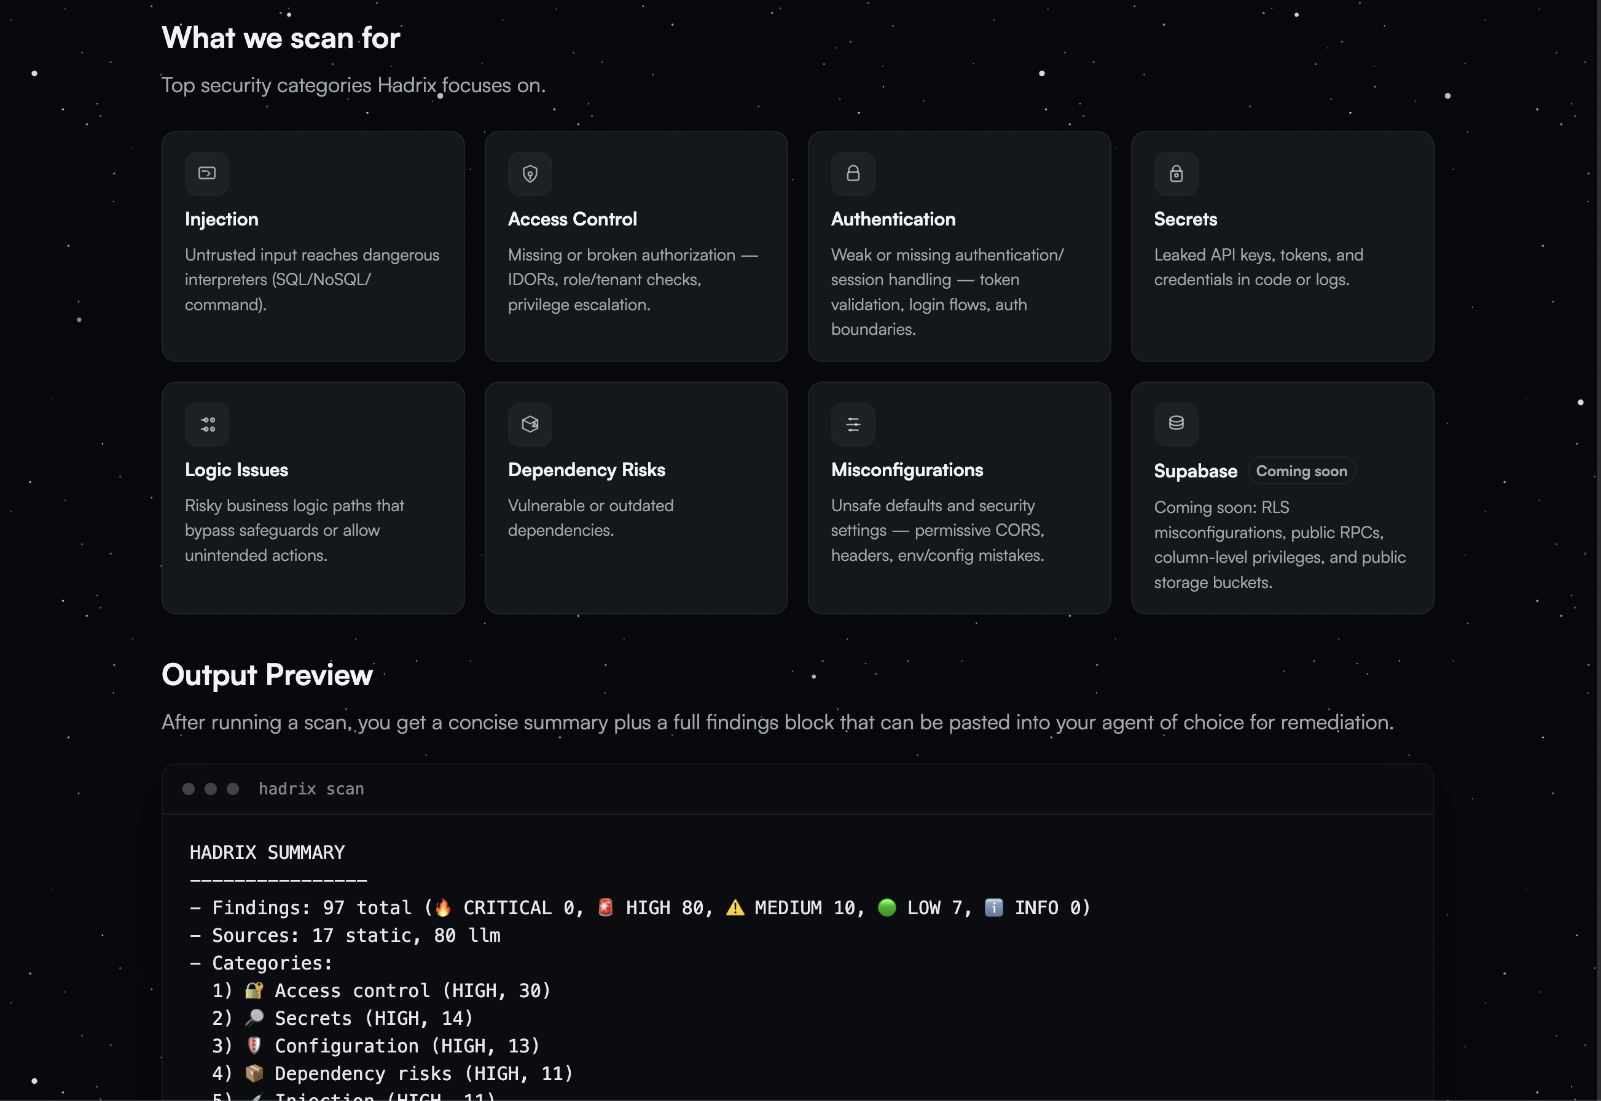The width and height of the screenshot is (1601, 1101).
Task: Click the Secrets unlocked-padlock icon
Action: click(1175, 173)
